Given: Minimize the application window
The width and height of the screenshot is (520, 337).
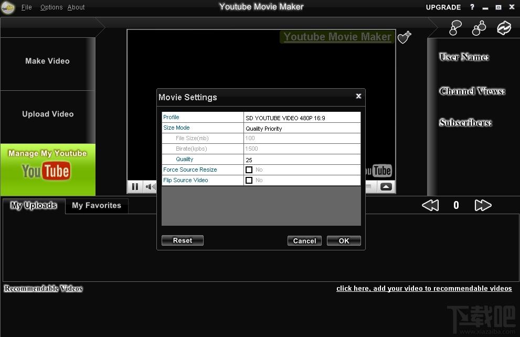Looking at the screenshot, I should click(485, 8).
